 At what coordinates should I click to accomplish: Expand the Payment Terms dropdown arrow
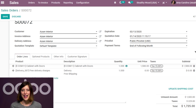[x=186, y=46]
